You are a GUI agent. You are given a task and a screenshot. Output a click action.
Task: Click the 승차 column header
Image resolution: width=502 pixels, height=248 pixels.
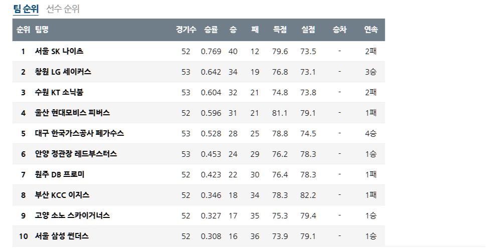[x=340, y=30]
